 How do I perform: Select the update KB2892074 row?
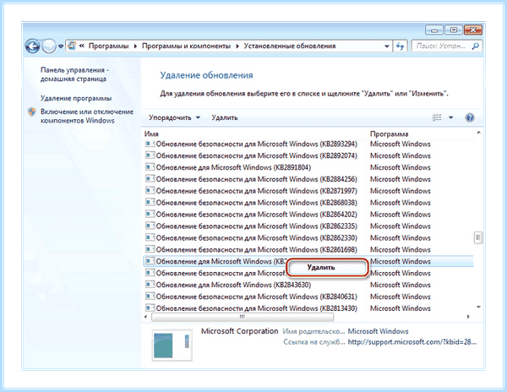pos(308,155)
